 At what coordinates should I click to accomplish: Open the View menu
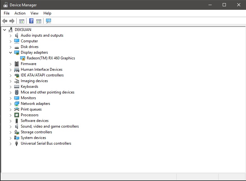pos(34,13)
